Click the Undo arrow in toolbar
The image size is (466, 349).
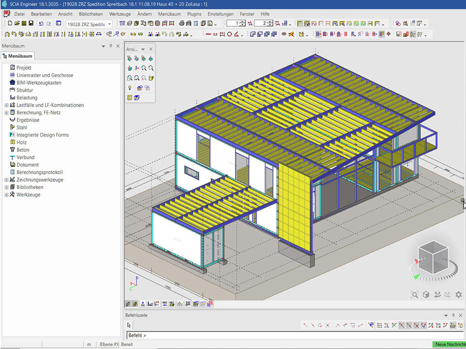41,23
